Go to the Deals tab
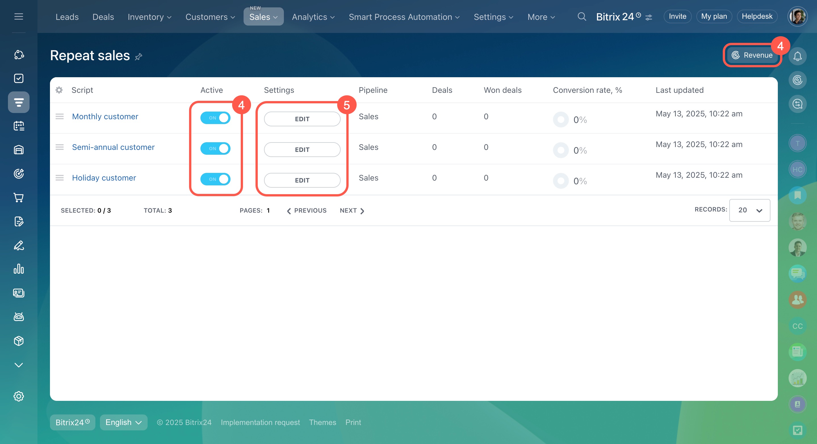Viewport: 817px width, 444px height. (x=103, y=17)
